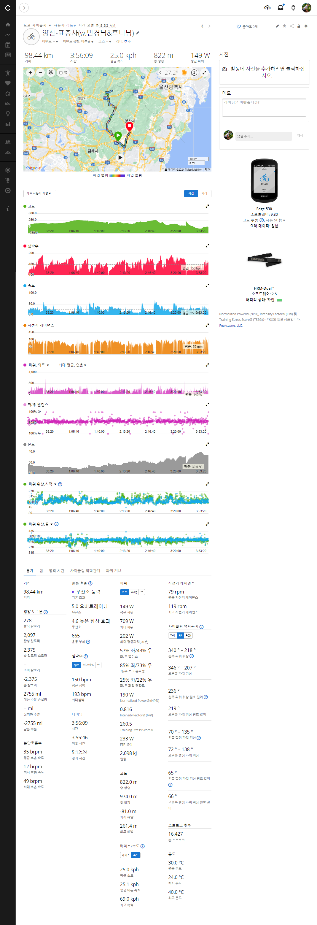Image resolution: width=317 pixels, height=925 pixels.
Task: Open the inbox notifications icon
Action: [281, 7]
